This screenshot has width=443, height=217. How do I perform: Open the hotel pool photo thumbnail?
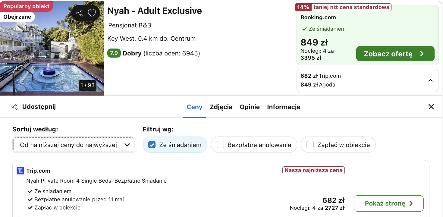click(x=52, y=48)
